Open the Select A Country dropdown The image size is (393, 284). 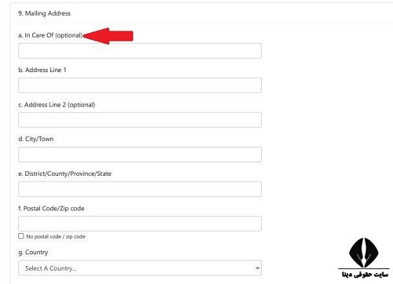[x=140, y=268]
